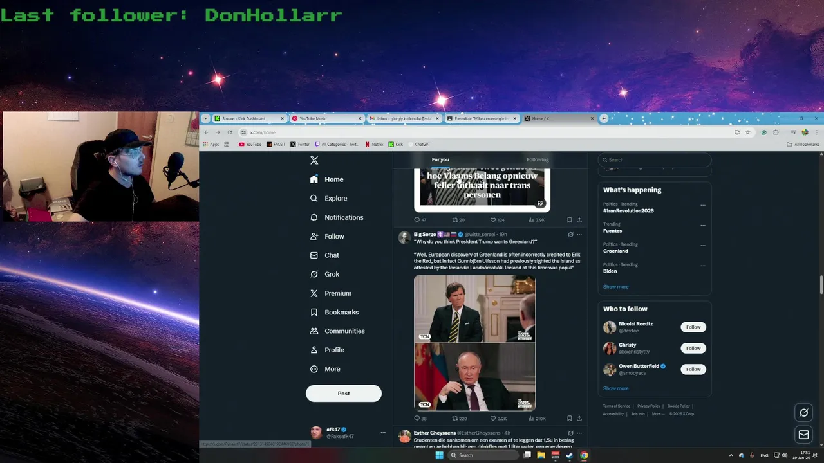Open Bookmarks from the sidebar

pos(334,312)
